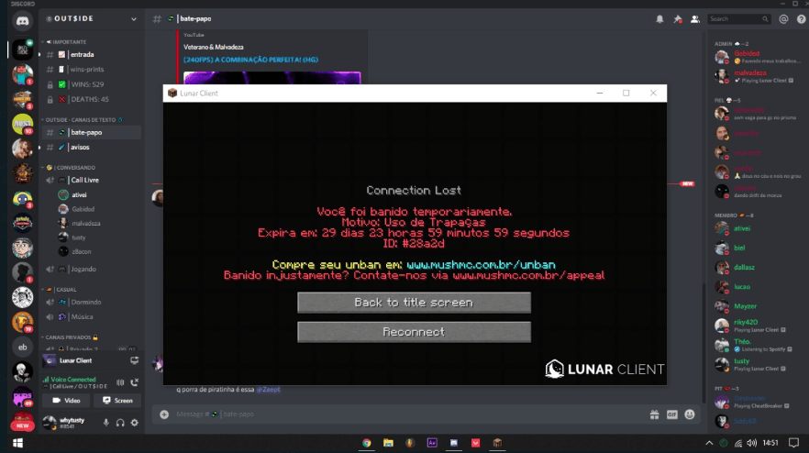The image size is (809, 453).
Task: Open notification settings bell icon
Action: pyautogui.click(x=659, y=19)
